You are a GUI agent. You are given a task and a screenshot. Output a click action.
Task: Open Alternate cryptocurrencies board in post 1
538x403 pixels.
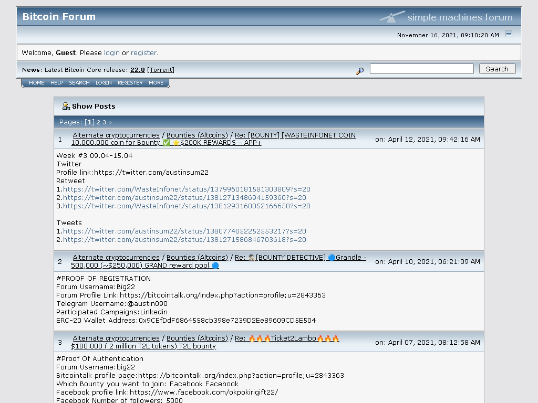116,135
